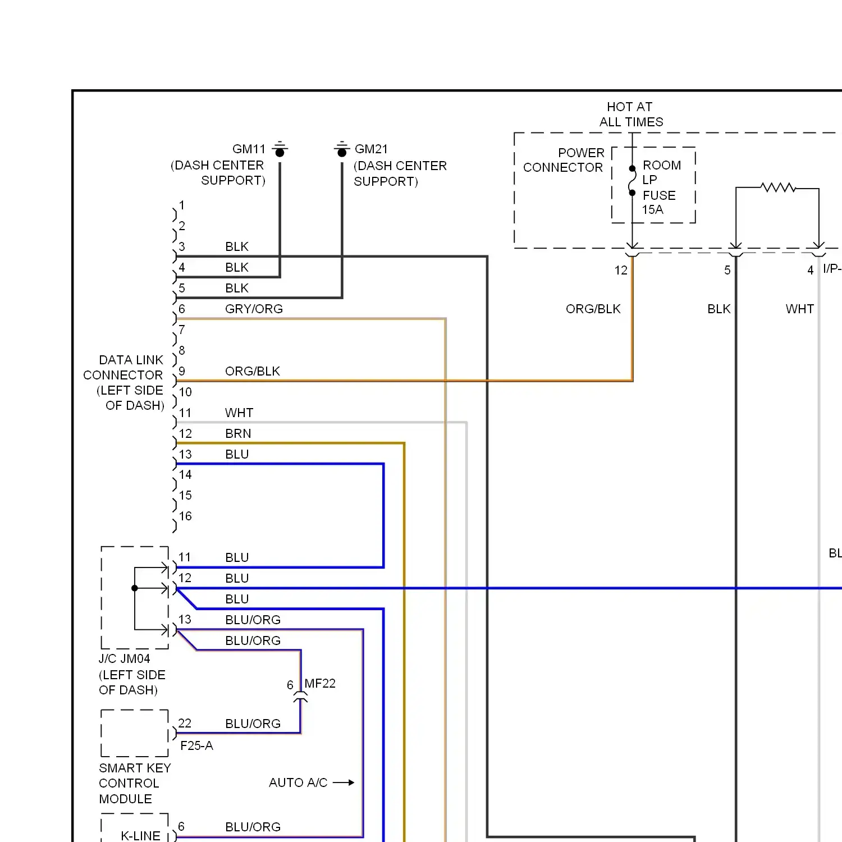Click the F25-A connector label
842x842 pixels.
click(x=196, y=746)
